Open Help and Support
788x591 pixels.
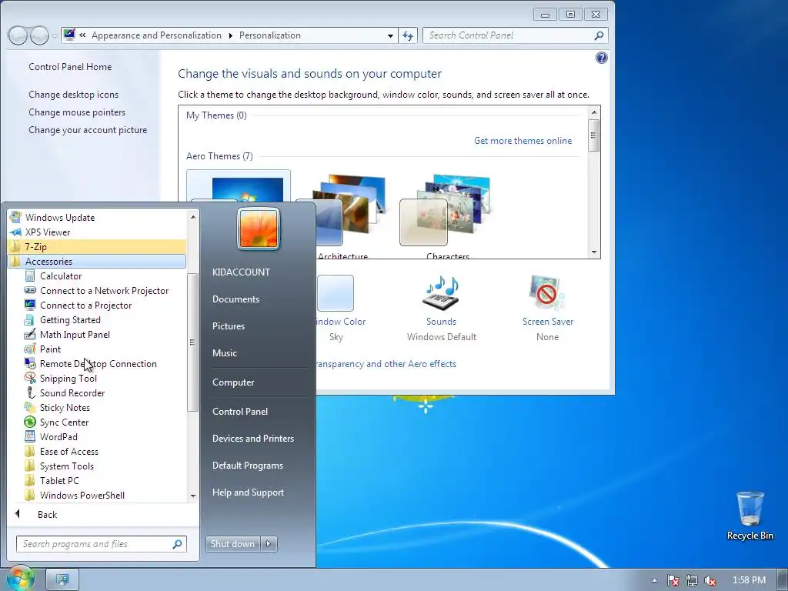coord(248,492)
